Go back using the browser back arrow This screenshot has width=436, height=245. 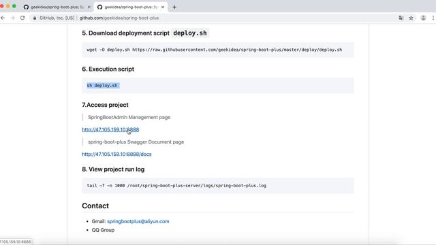(3, 18)
